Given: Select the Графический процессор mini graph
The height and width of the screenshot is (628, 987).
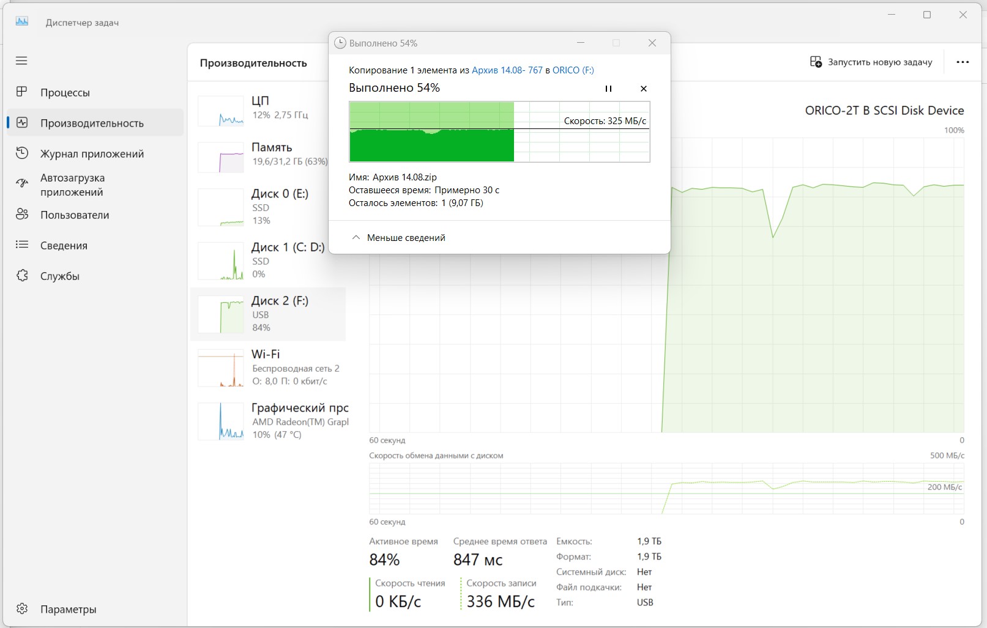Looking at the screenshot, I should pos(221,421).
